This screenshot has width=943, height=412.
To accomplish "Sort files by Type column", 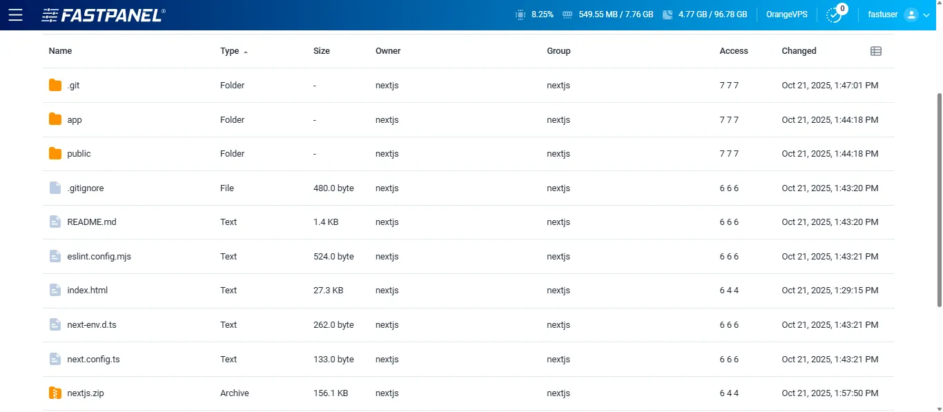I will (x=230, y=51).
